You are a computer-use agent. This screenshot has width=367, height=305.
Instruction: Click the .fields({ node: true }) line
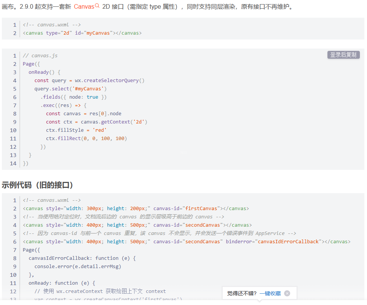point(73,97)
